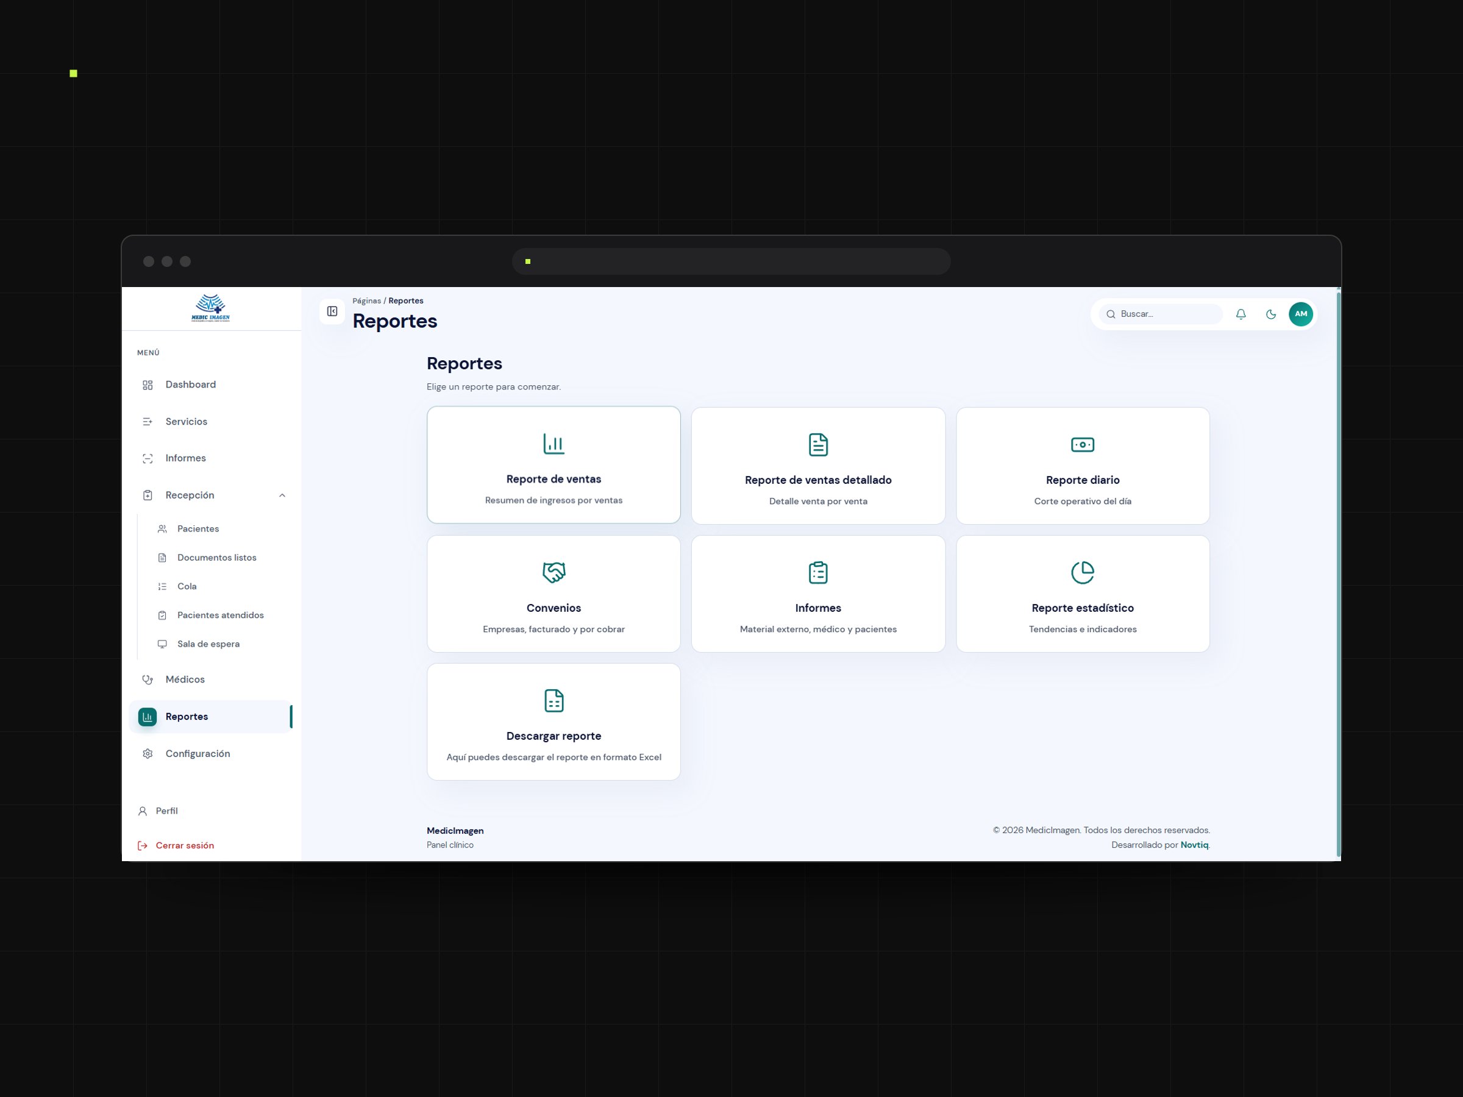Open the Reporte diario card title
Image resolution: width=1463 pixels, height=1097 pixels.
point(1083,480)
